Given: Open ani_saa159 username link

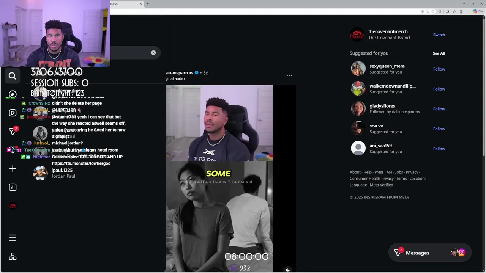Looking at the screenshot, I should (x=380, y=146).
